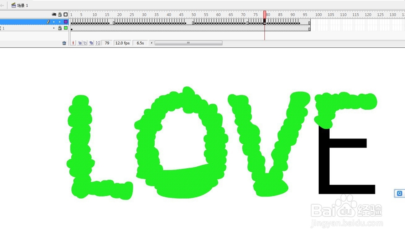Click the timeline scrollbar left arrow
This screenshot has width=405, height=237.
click(151, 43)
